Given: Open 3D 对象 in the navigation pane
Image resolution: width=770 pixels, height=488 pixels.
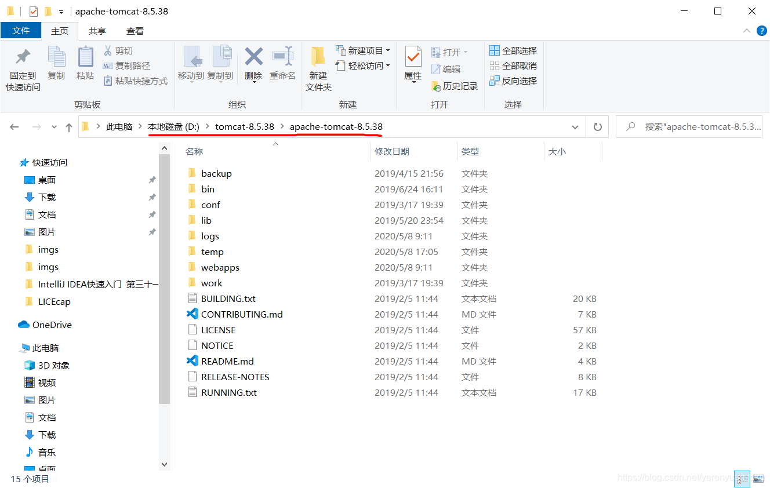Looking at the screenshot, I should pos(53,365).
